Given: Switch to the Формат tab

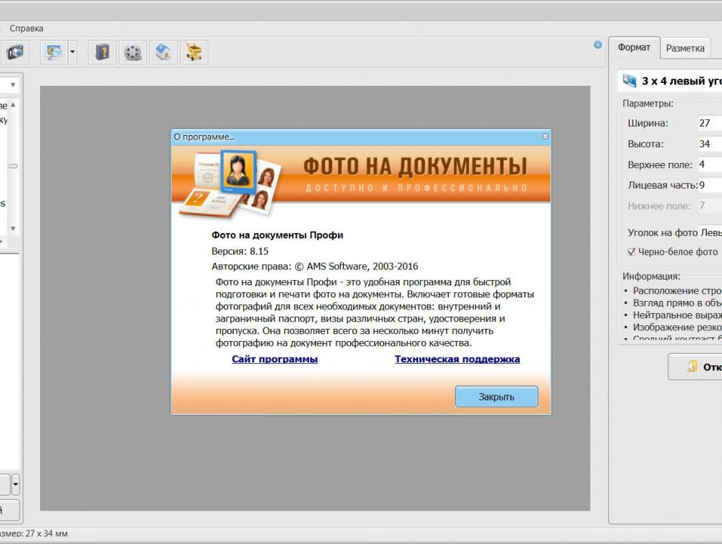Looking at the screenshot, I should coord(634,47).
